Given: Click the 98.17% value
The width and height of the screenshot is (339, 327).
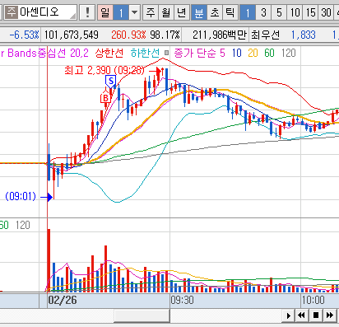Looking at the screenshot, I should coord(165,35).
